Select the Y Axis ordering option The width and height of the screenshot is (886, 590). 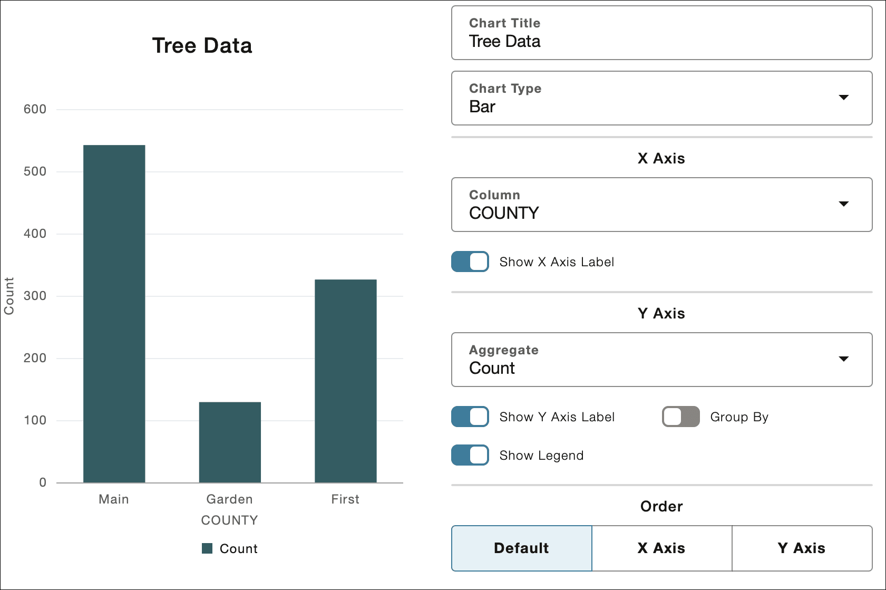(x=802, y=548)
